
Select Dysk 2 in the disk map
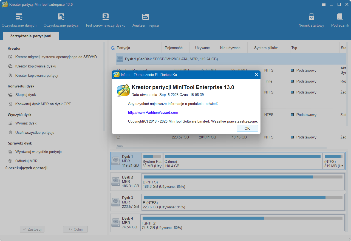pyautogui.click(x=126, y=182)
